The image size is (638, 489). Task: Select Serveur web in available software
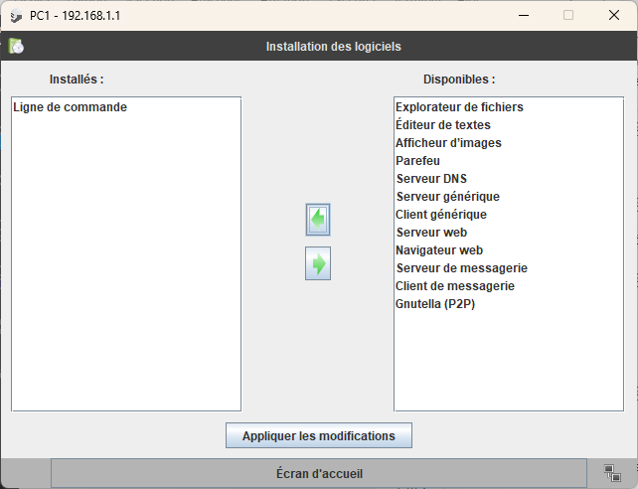click(x=431, y=233)
